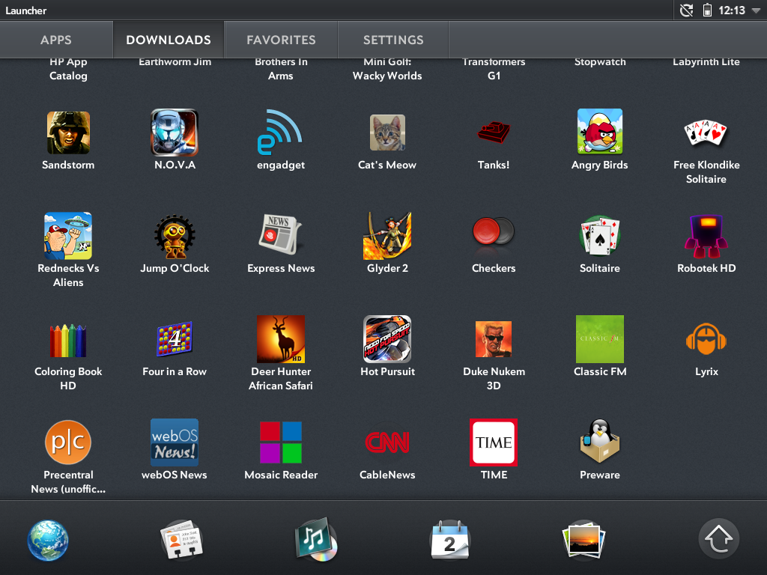Launch the Lyrix app
This screenshot has height=575, width=767.
pyautogui.click(x=706, y=339)
